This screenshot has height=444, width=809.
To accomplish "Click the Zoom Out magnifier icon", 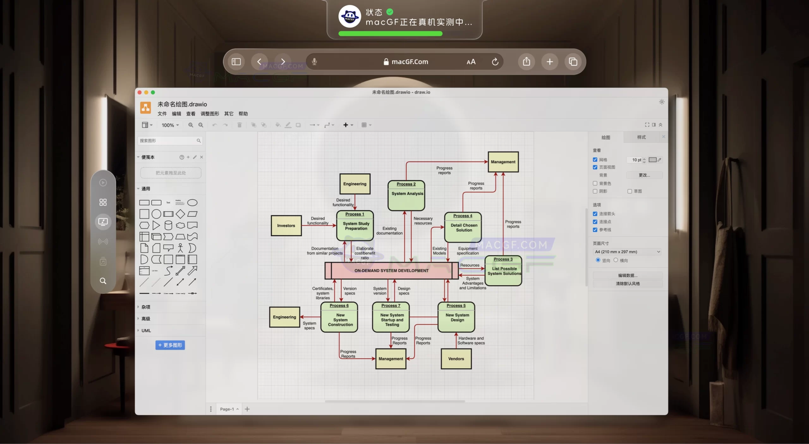I will (201, 125).
